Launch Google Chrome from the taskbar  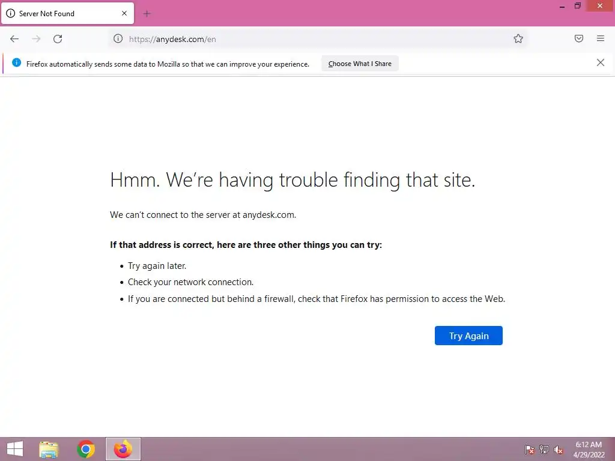click(x=86, y=449)
